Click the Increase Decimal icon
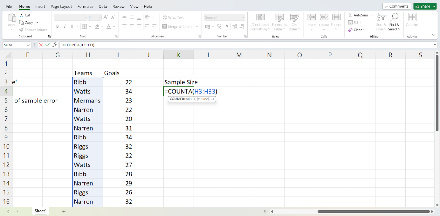The width and height of the screenshot is (440, 216). (234, 26)
